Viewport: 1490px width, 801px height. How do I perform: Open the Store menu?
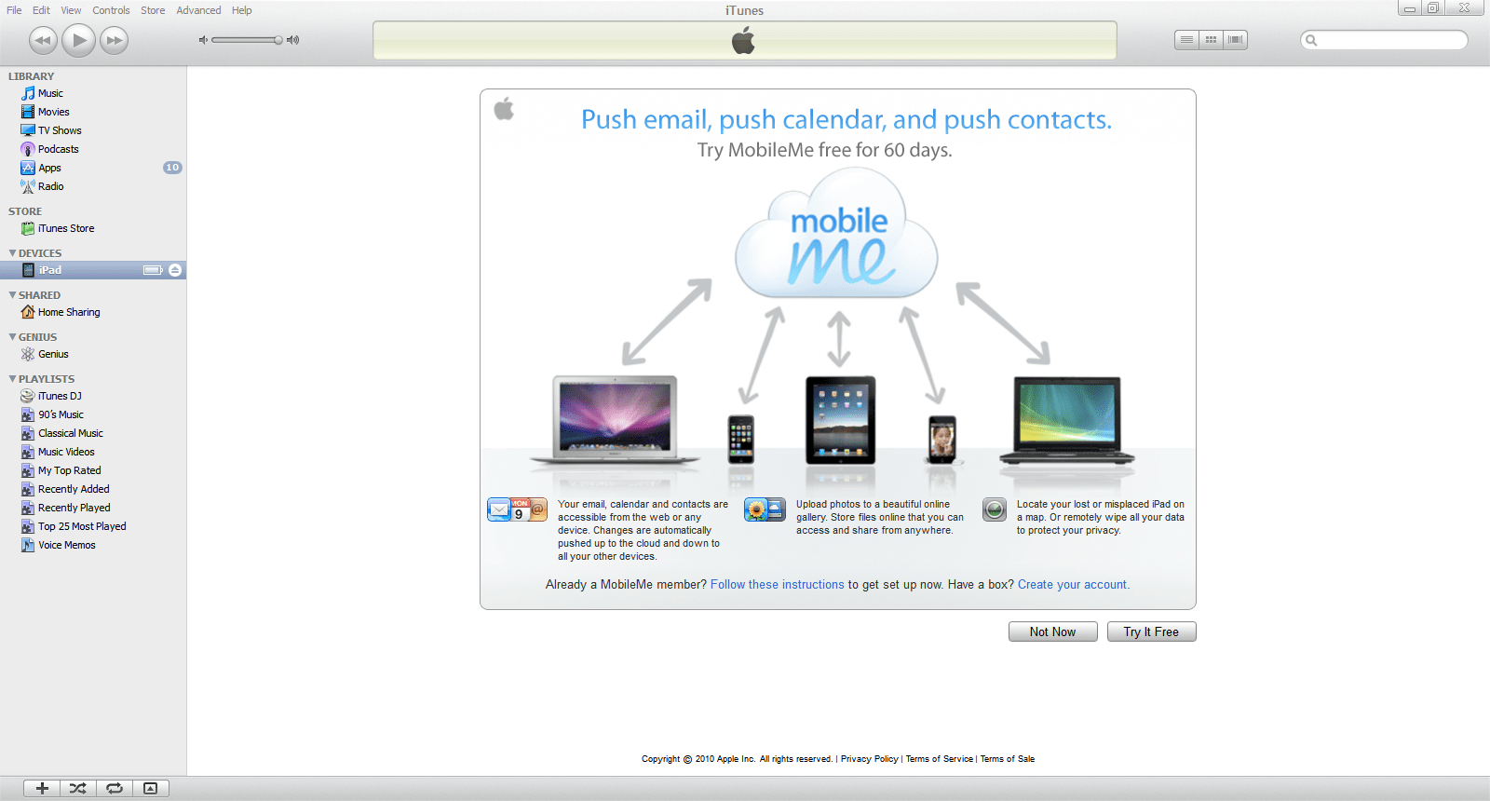[x=153, y=10]
